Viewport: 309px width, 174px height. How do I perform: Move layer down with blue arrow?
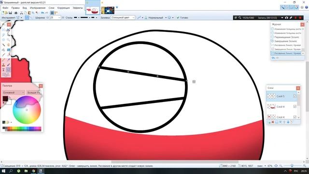[x=288, y=122]
